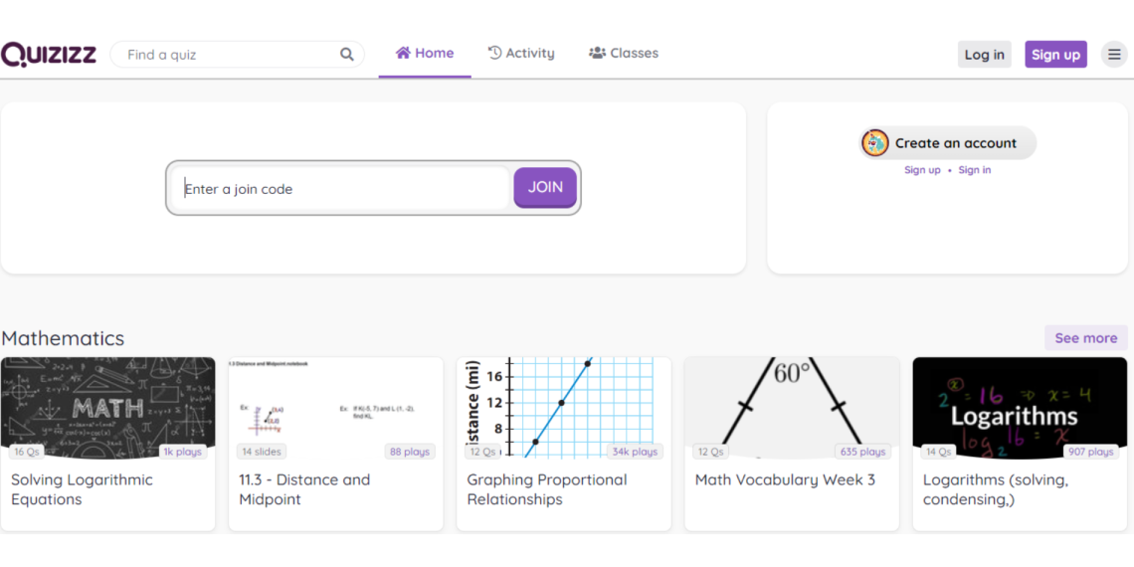Open the Graphing Proportional Relationships quiz card
1134x567 pixels.
[x=563, y=443]
